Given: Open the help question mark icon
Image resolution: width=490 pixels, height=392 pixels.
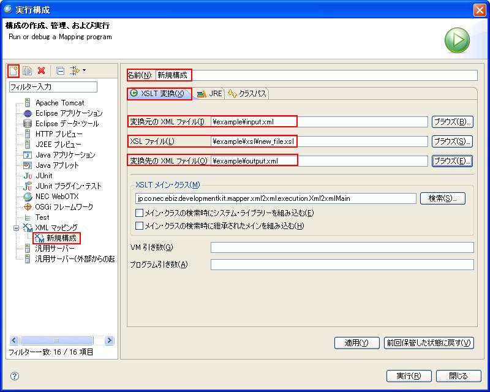Looking at the screenshot, I should coord(15,376).
